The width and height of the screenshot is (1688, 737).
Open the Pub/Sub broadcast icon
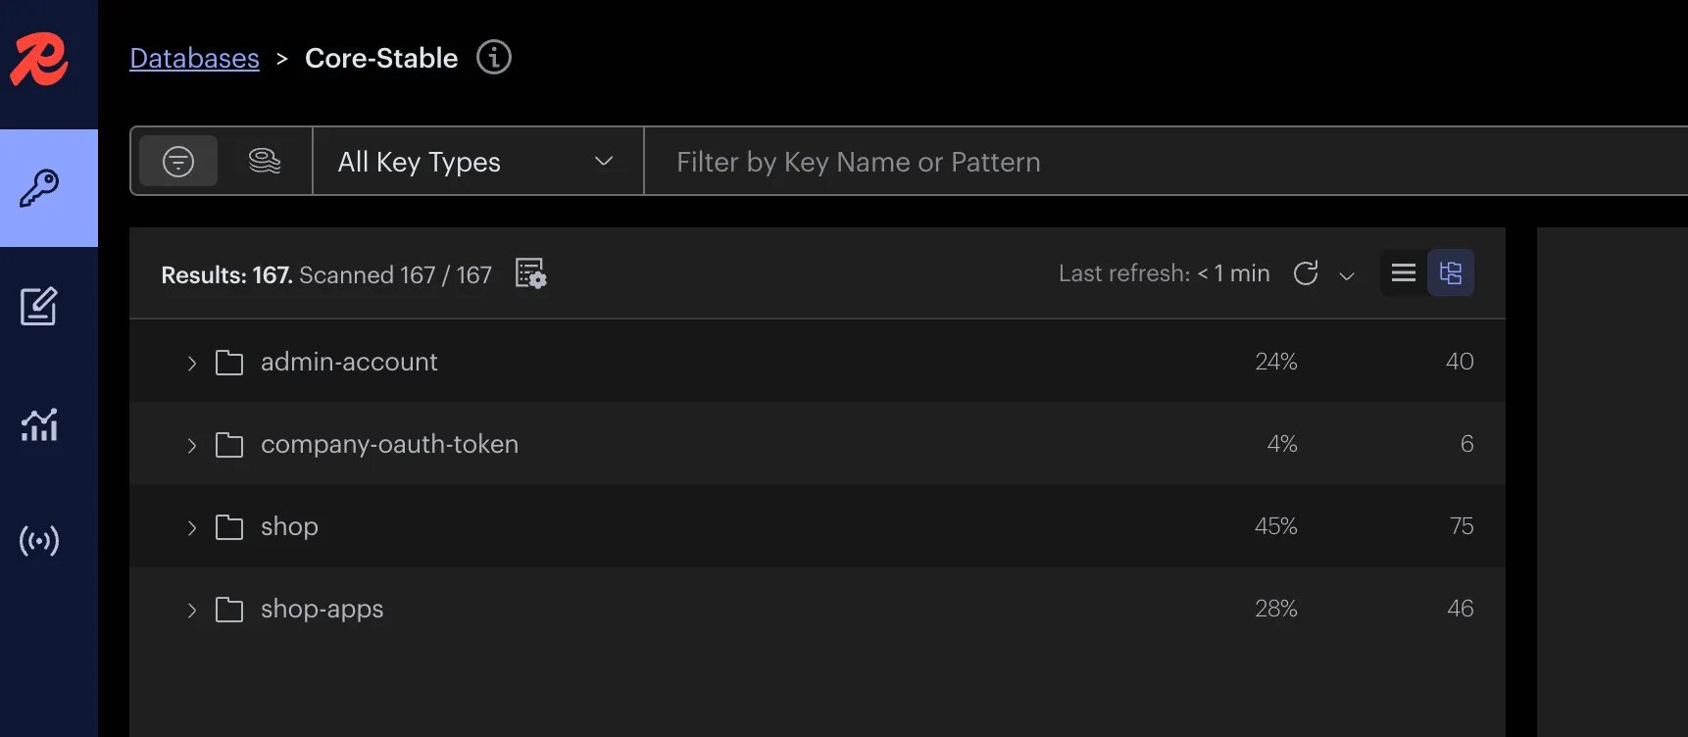39,541
